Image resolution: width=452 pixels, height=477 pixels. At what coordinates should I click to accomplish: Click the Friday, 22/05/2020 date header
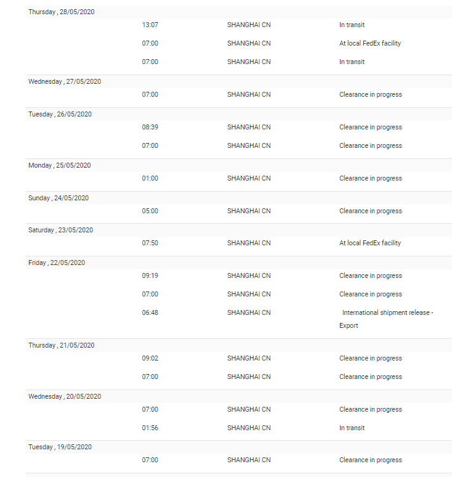click(57, 263)
